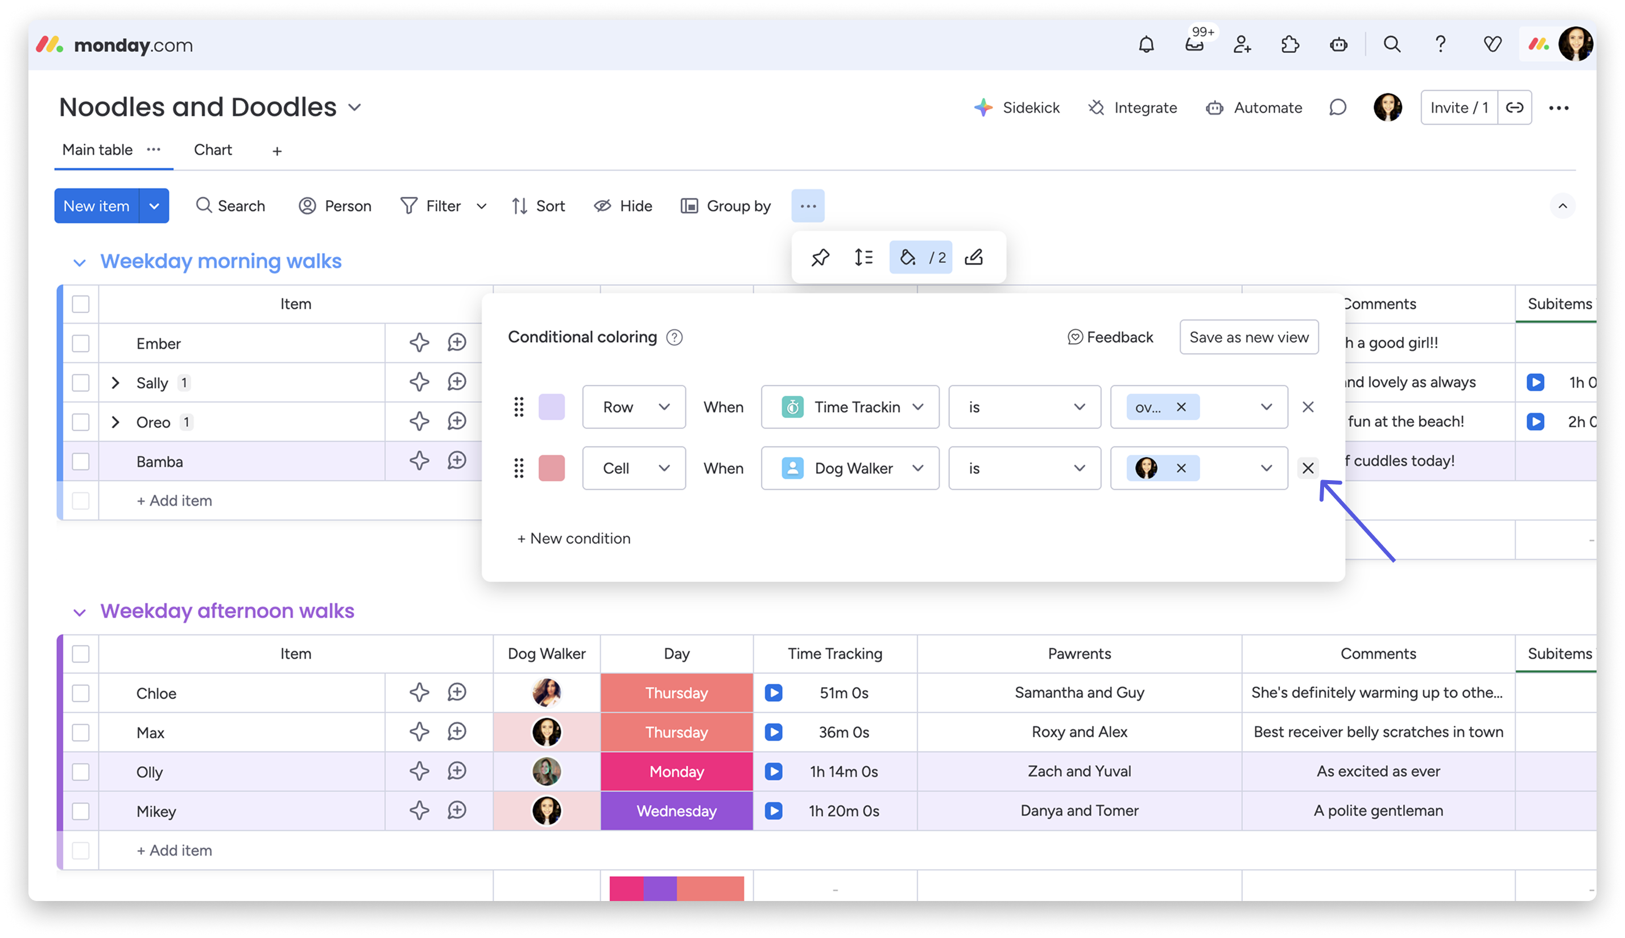Open the robot autopilot icon in top bar
This screenshot has height=938, width=1625.
click(1338, 44)
